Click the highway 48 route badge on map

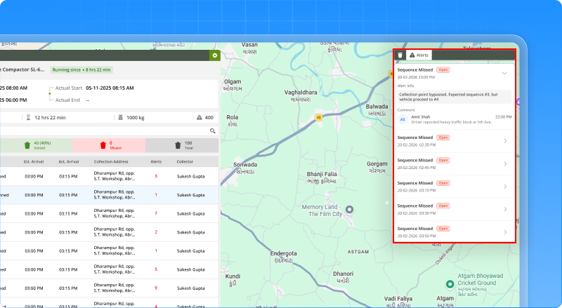(x=318, y=116)
